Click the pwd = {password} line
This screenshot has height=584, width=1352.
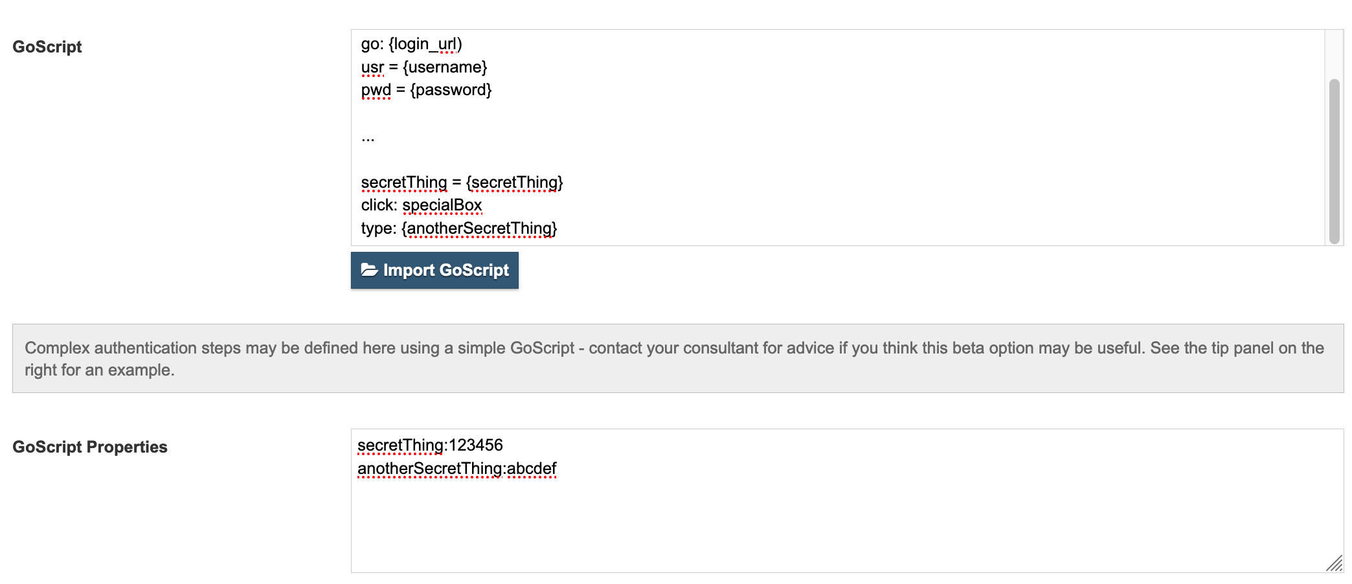click(426, 90)
